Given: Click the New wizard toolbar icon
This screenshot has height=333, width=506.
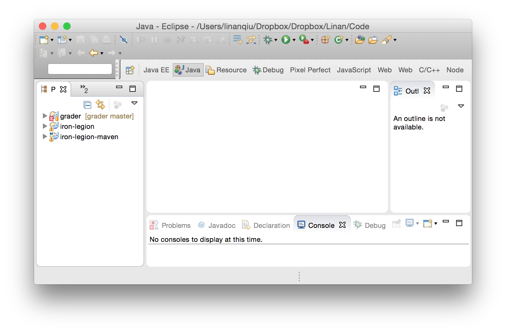Looking at the screenshot, I should click(x=44, y=39).
